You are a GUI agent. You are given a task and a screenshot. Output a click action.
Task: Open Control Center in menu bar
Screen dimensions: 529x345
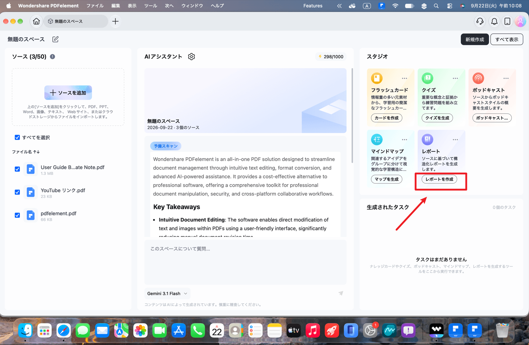tap(449, 6)
